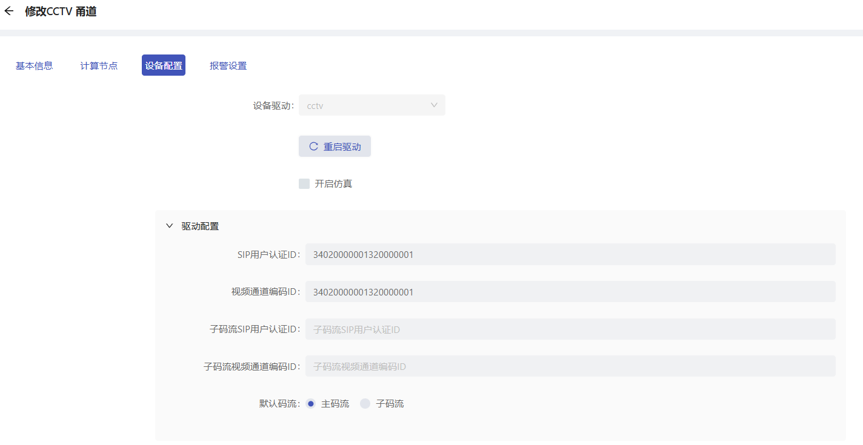Click the 驱动配置 section heading text
This screenshot has width=863, height=445.
click(200, 226)
